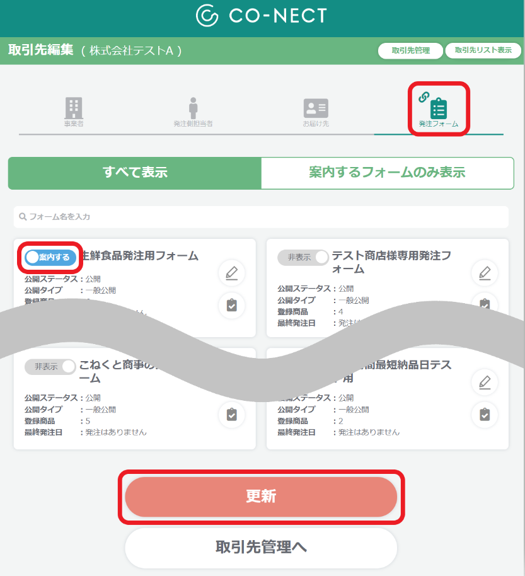
Task: Edit the 生鮮食品発注用フォーム form with the pencil icon
Action: [x=232, y=273]
